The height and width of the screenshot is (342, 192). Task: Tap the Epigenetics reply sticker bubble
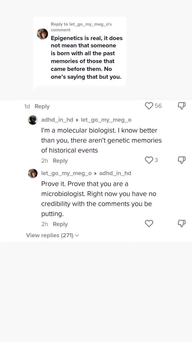click(86, 57)
